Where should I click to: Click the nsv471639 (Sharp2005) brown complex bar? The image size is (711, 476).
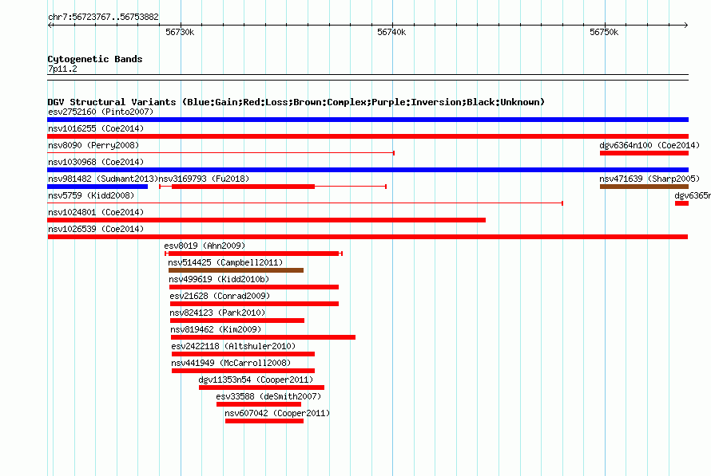pyautogui.click(x=644, y=187)
